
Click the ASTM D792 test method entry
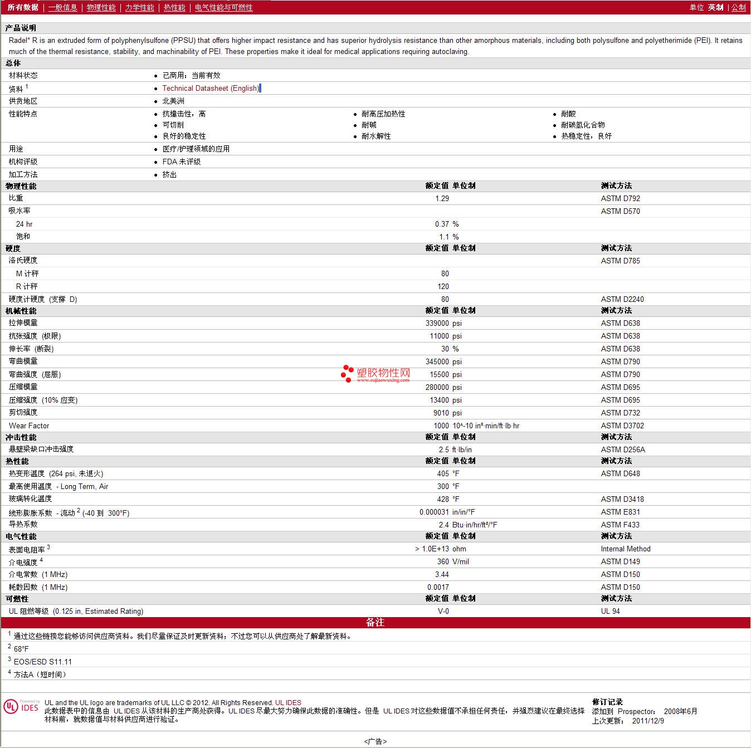[620, 198]
